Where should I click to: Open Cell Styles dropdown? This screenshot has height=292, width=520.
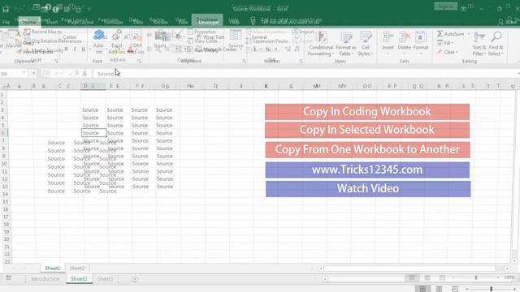click(366, 44)
